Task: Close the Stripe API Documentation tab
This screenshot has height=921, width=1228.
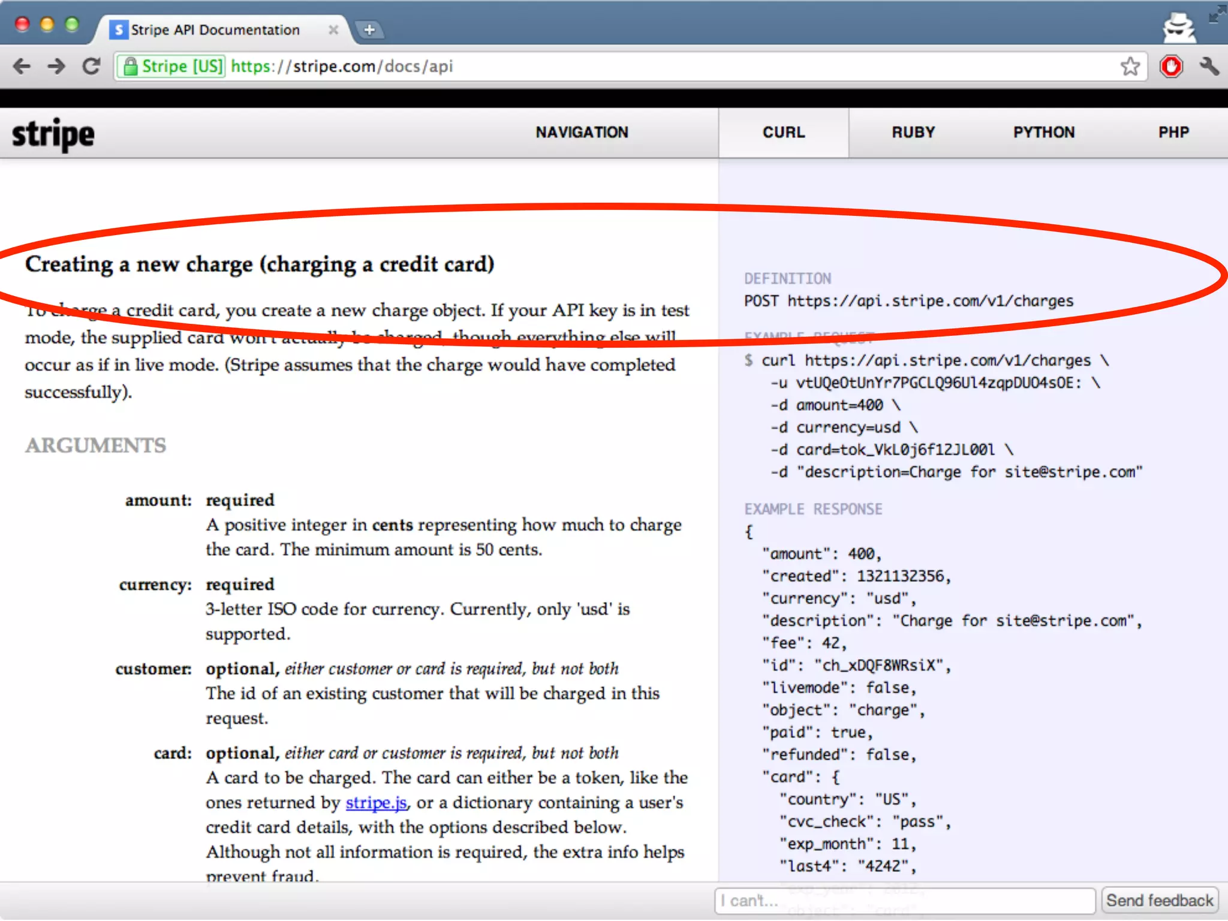Action: click(333, 29)
